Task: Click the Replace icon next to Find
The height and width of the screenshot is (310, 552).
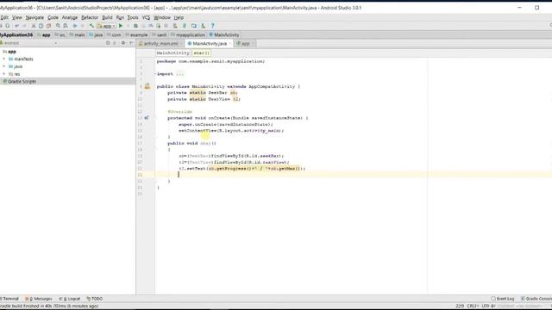Action: (66, 26)
